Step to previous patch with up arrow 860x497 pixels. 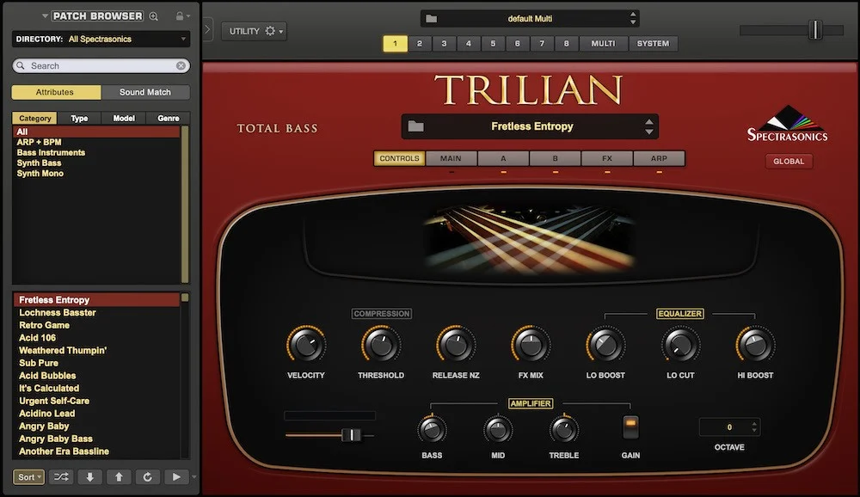point(119,477)
